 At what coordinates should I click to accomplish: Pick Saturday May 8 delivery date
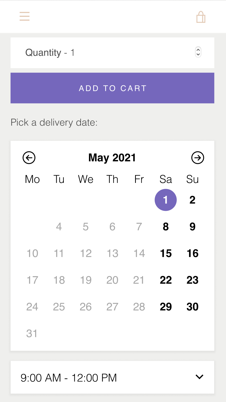[x=166, y=227]
